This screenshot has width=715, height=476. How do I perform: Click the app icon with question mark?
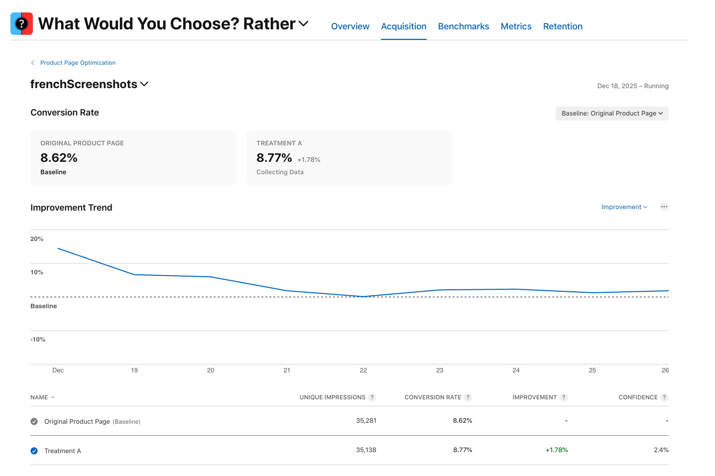pos(21,23)
